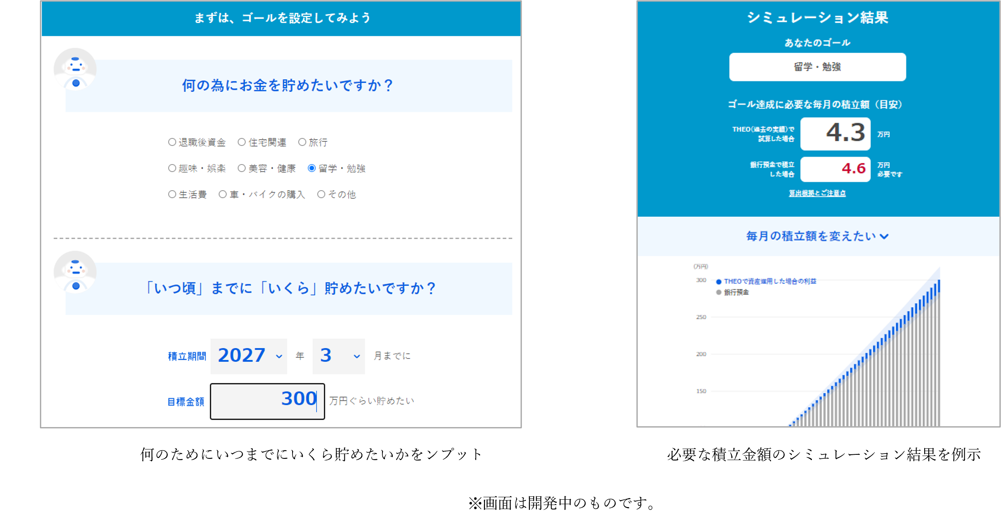Select the 退職後資金 radio option
Image resolution: width=1001 pixels, height=525 pixels.
172,142
